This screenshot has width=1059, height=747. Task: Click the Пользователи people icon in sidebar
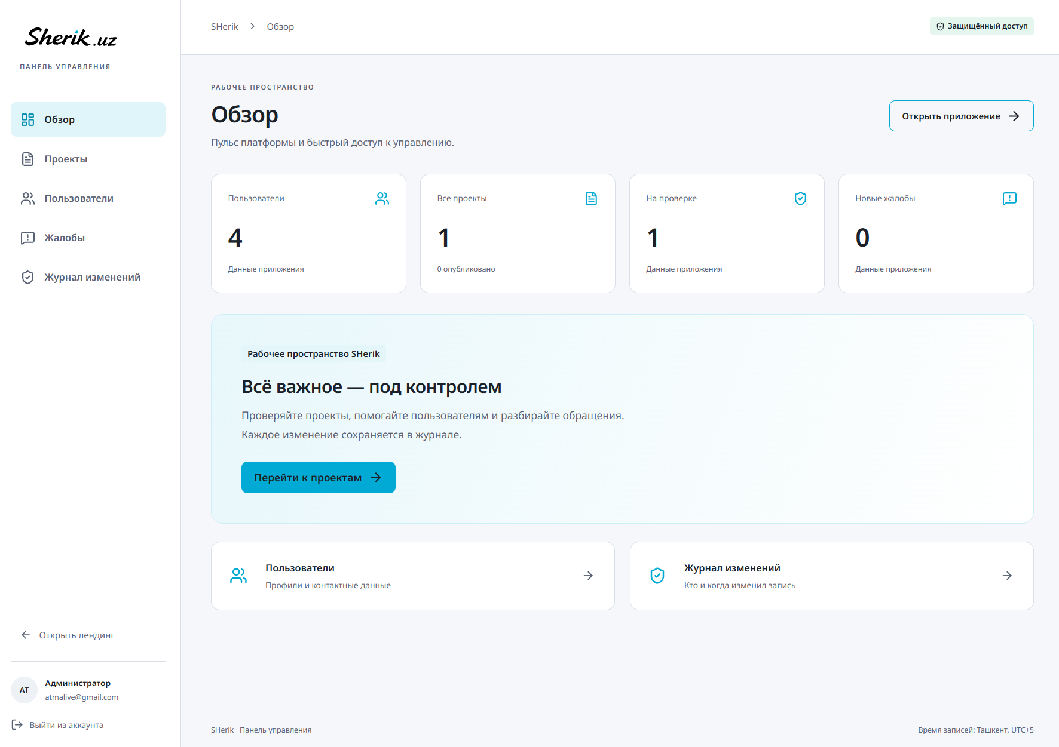pos(27,198)
